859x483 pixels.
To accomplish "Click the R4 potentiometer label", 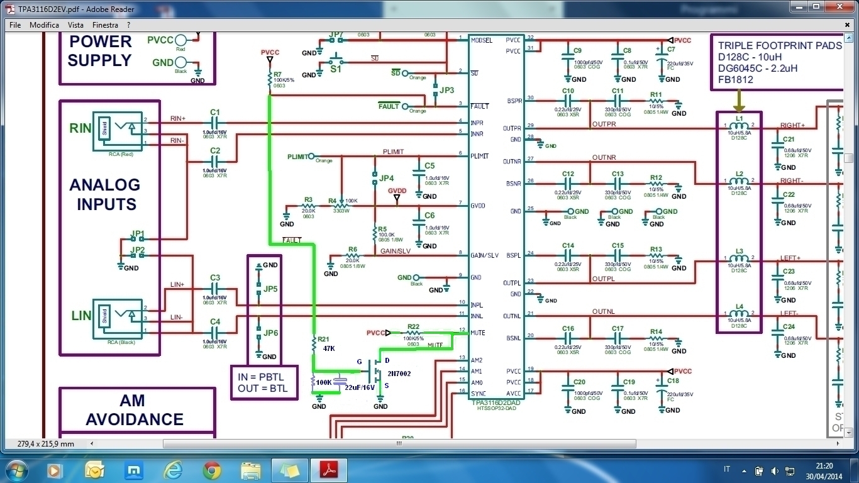I will (332, 201).
